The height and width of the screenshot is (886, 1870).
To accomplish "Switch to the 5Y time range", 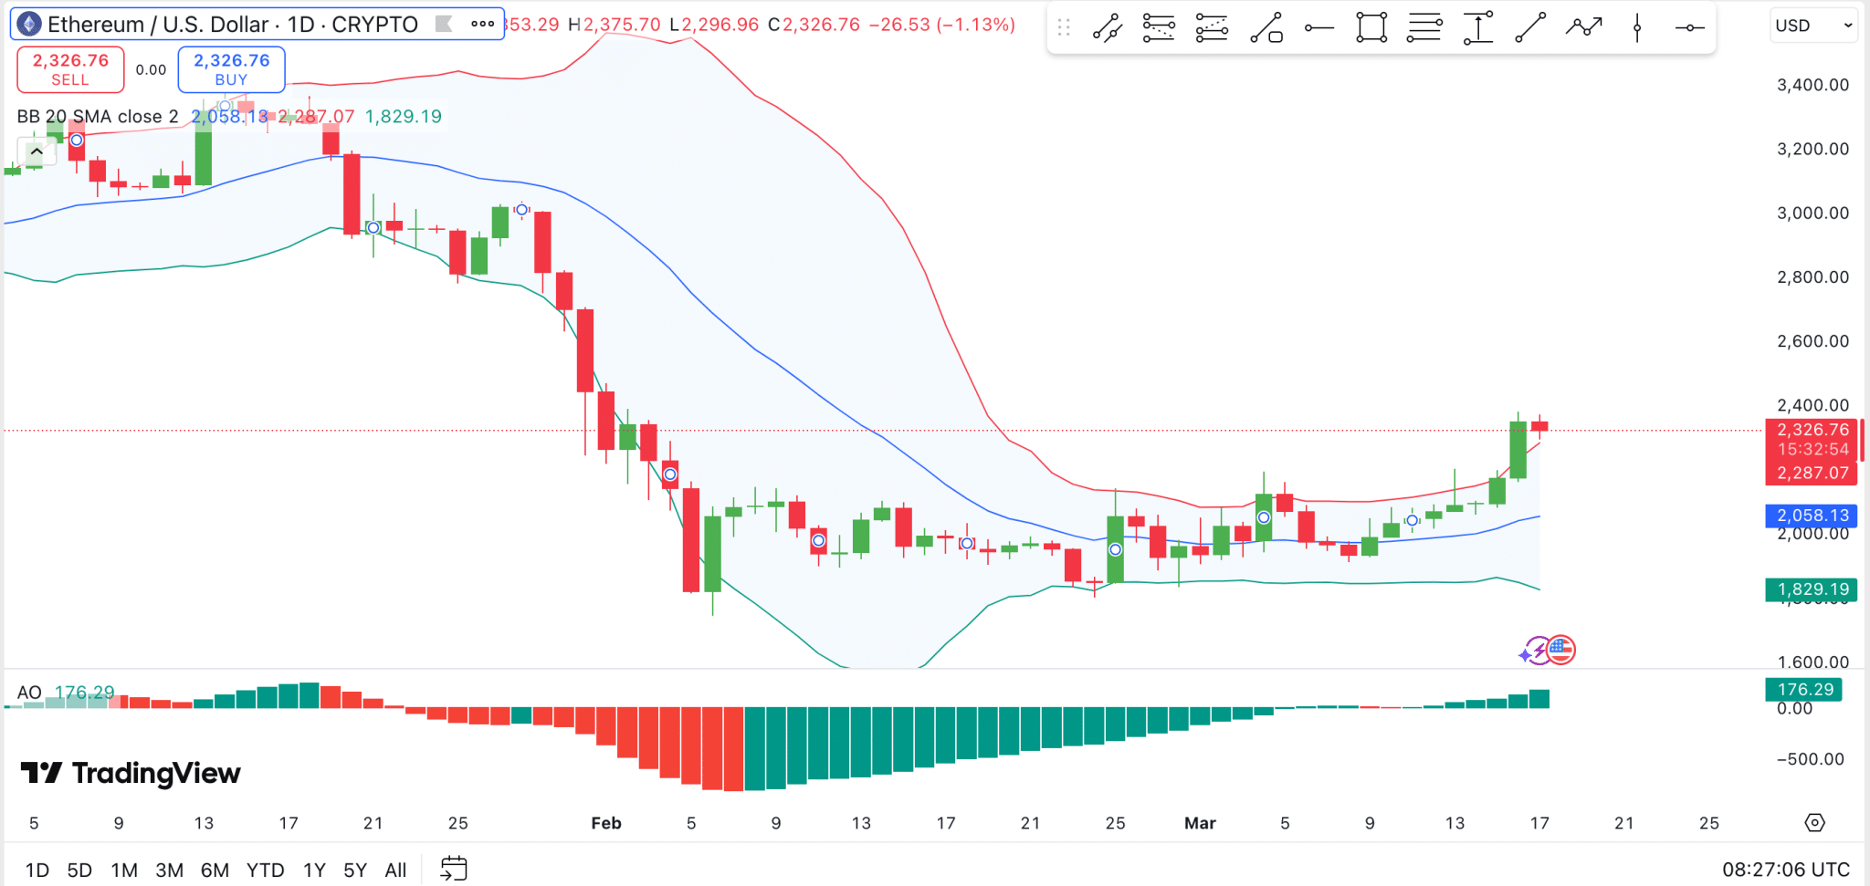I will (x=355, y=870).
